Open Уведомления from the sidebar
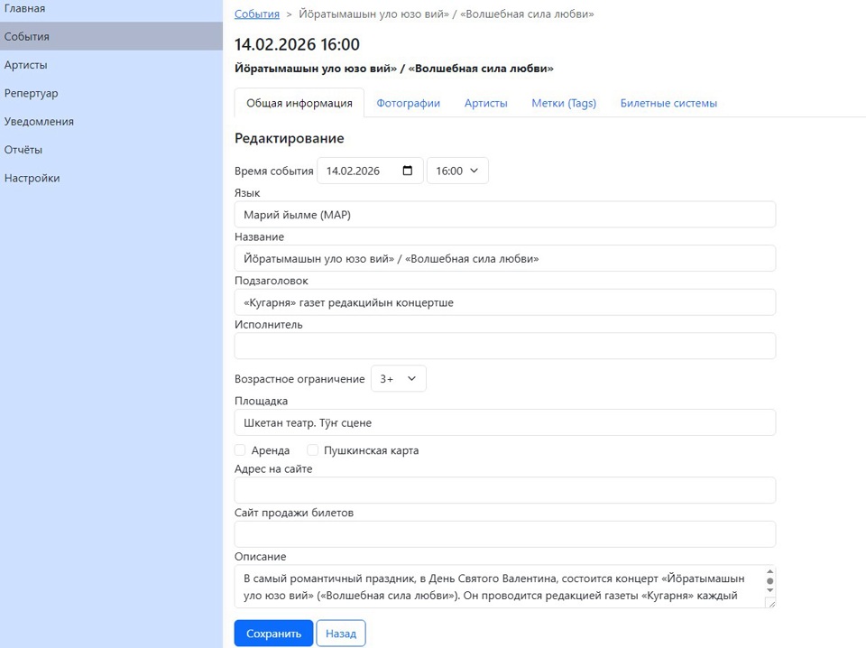The width and height of the screenshot is (866, 648). coord(39,121)
